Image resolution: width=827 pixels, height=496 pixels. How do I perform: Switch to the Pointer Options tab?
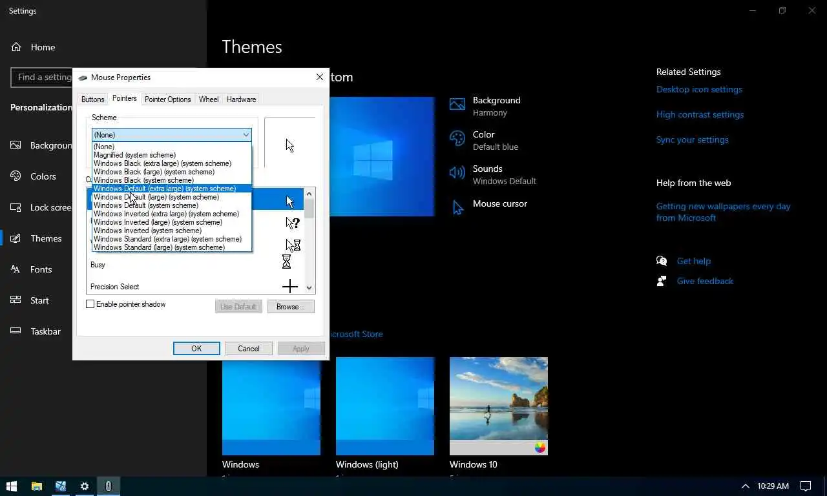click(x=167, y=99)
